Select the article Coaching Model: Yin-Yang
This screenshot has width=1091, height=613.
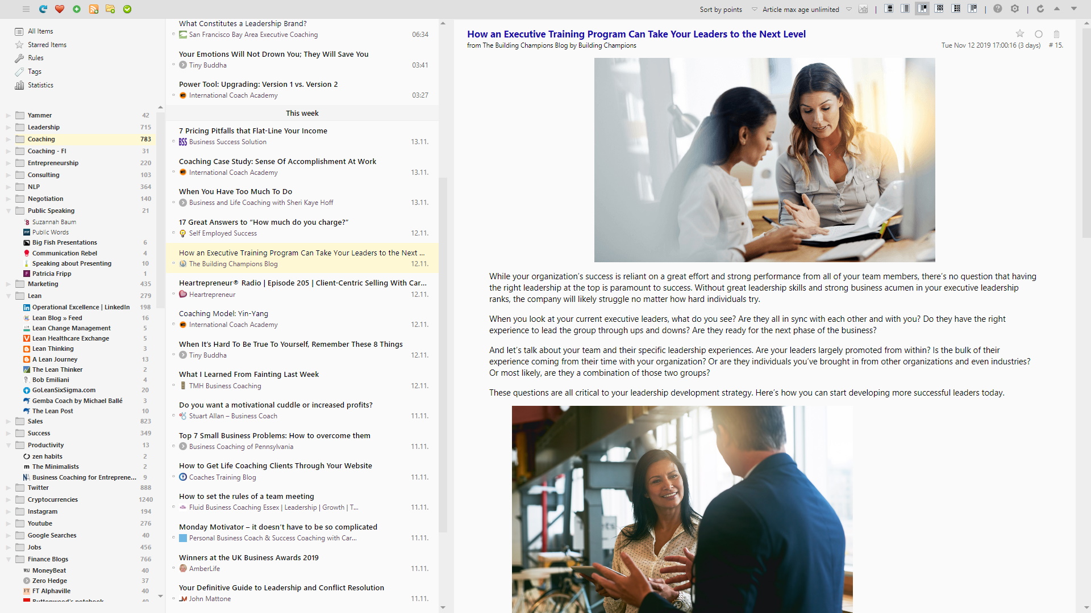223,313
